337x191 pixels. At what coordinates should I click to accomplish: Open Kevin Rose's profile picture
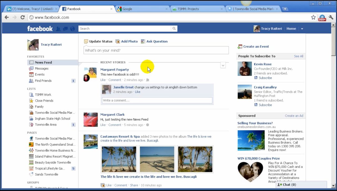coord(245,69)
